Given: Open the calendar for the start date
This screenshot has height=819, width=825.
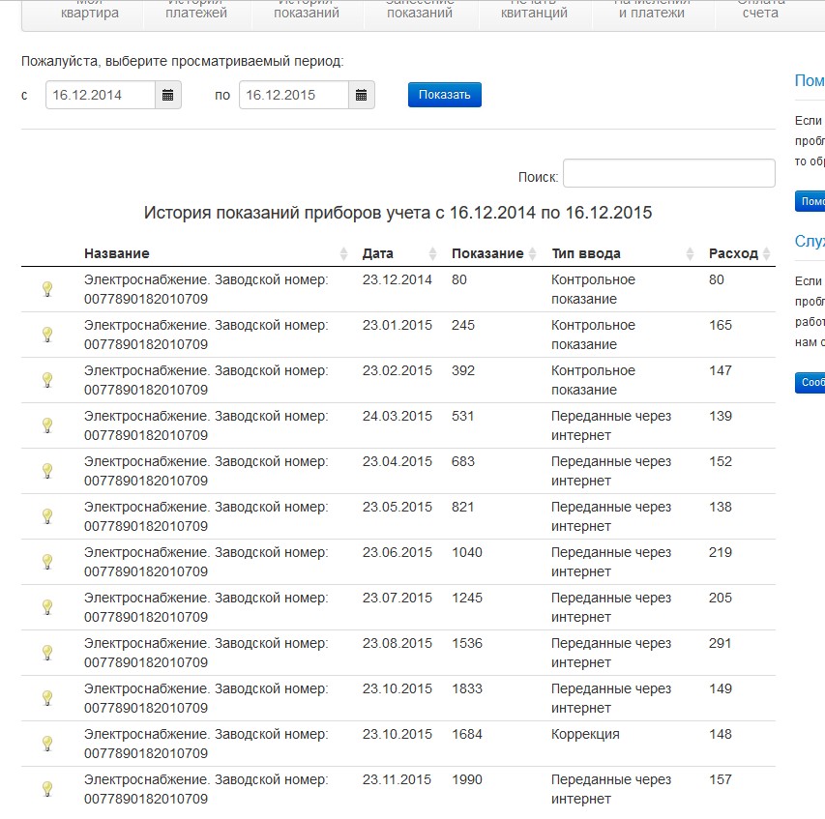Looking at the screenshot, I should point(168,95).
